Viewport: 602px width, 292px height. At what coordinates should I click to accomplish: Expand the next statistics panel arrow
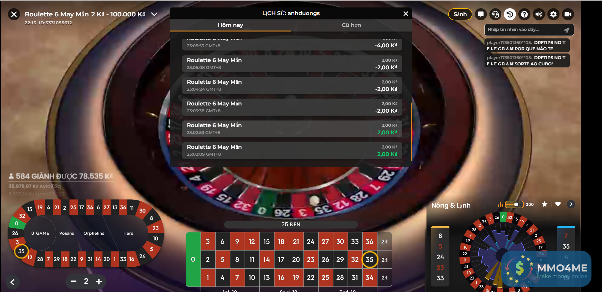tap(571, 204)
